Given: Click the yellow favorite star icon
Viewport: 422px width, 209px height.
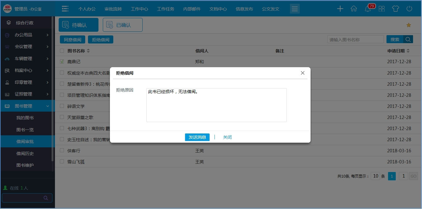Looking at the screenshot, I should click(409, 25).
